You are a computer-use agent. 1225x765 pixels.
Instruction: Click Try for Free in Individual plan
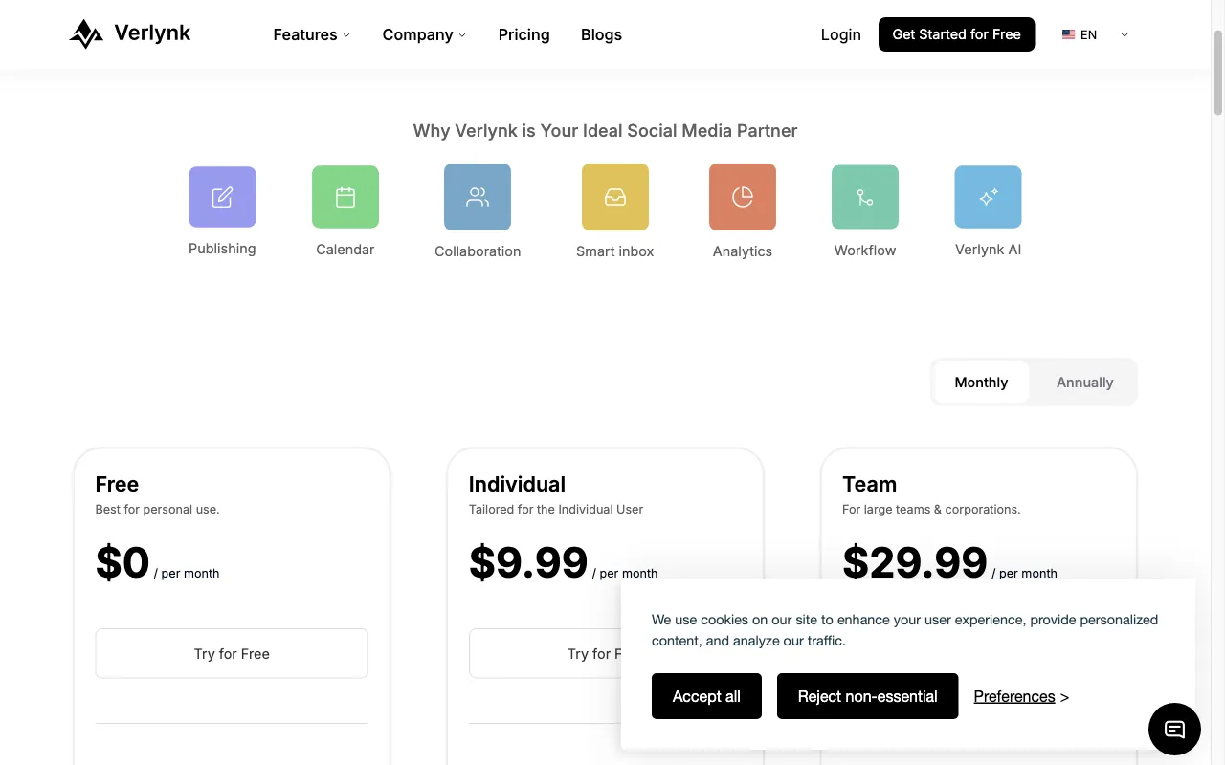click(x=545, y=654)
